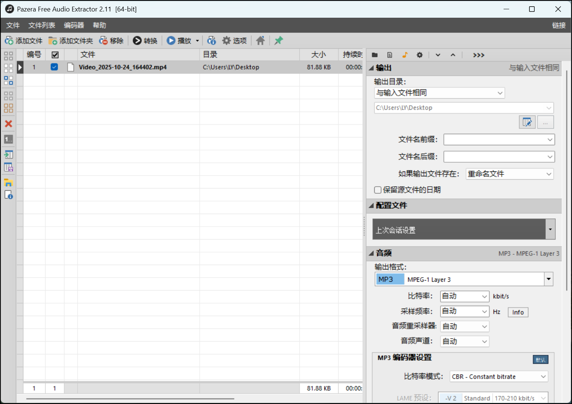
Task: Open the 文件列表 menu
Action: click(42, 25)
